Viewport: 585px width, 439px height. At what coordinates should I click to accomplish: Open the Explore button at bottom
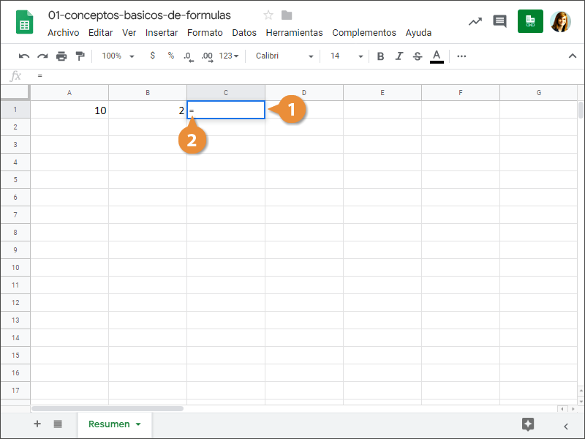pos(528,424)
